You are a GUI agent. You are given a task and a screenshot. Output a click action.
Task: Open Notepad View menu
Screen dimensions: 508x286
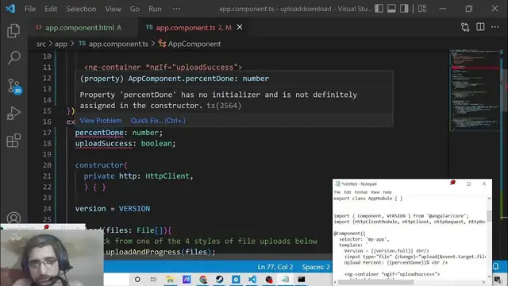pyautogui.click(x=375, y=192)
